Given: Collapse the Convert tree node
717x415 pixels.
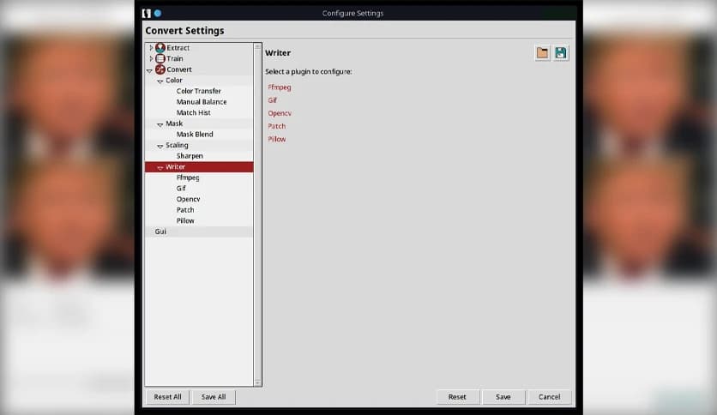Looking at the screenshot, I should [149, 70].
